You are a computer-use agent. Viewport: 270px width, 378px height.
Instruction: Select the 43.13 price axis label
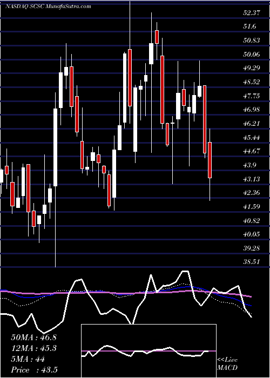tap(252, 179)
